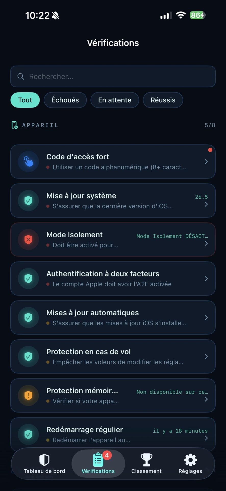226x491 pixels.
Task: Open the Mises à jour automatiques chevron
Action: tap(206, 318)
